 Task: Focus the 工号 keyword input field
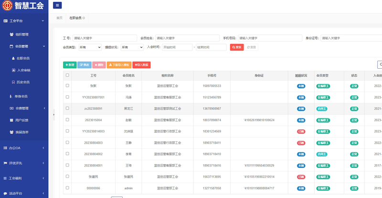point(105,38)
